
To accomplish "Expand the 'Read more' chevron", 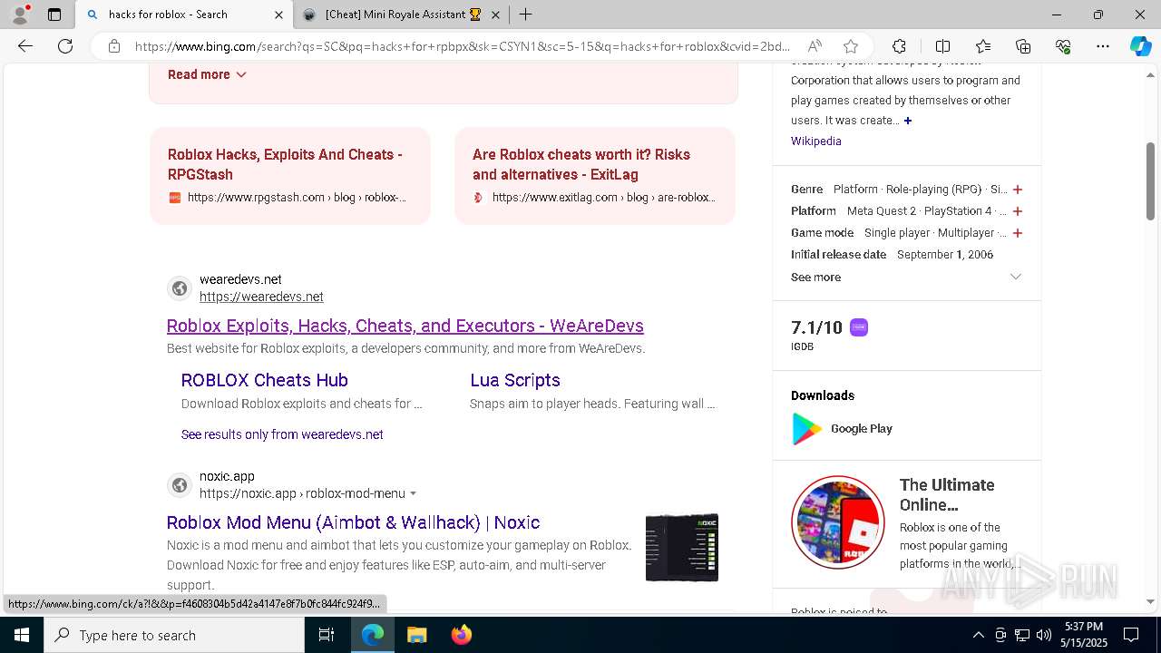I will coord(241,74).
